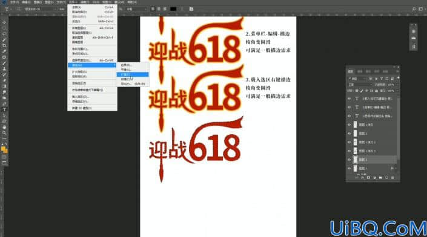Click the text color swatch in options bar
This screenshot has height=237, width=427.
click(x=173, y=9)
